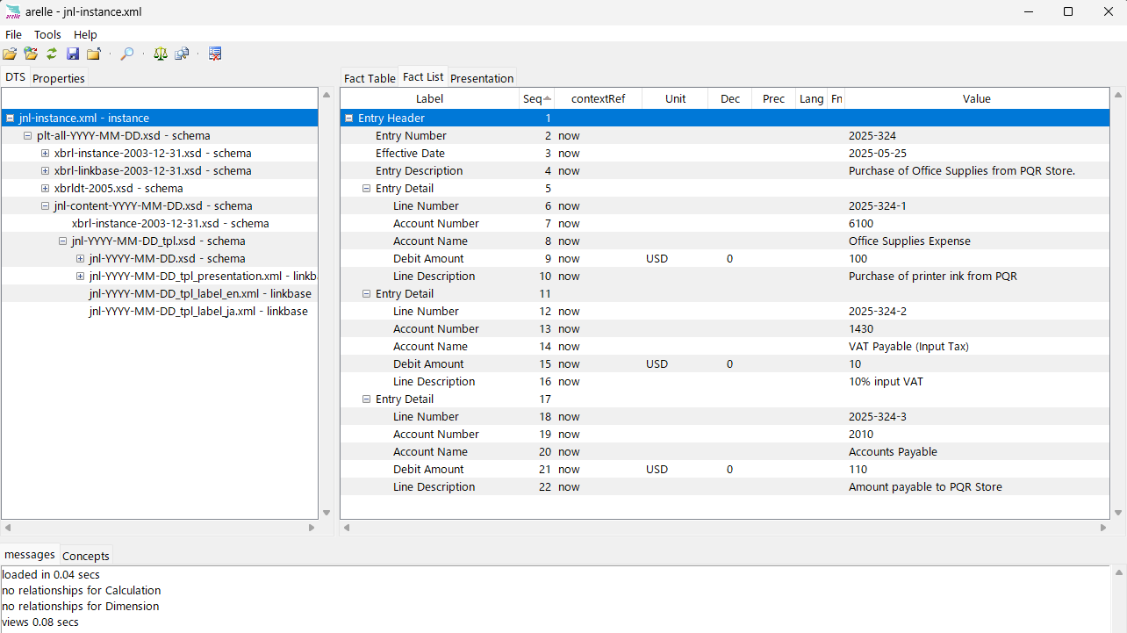1127x633 pixels.
Task: Select the Fact List tab
Action: click(x=423, y=77)
